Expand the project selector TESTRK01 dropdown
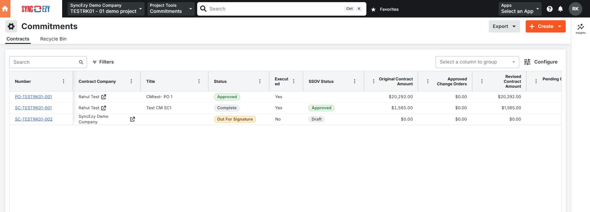This screenshot has height=212, width=590. click(106, 9)
